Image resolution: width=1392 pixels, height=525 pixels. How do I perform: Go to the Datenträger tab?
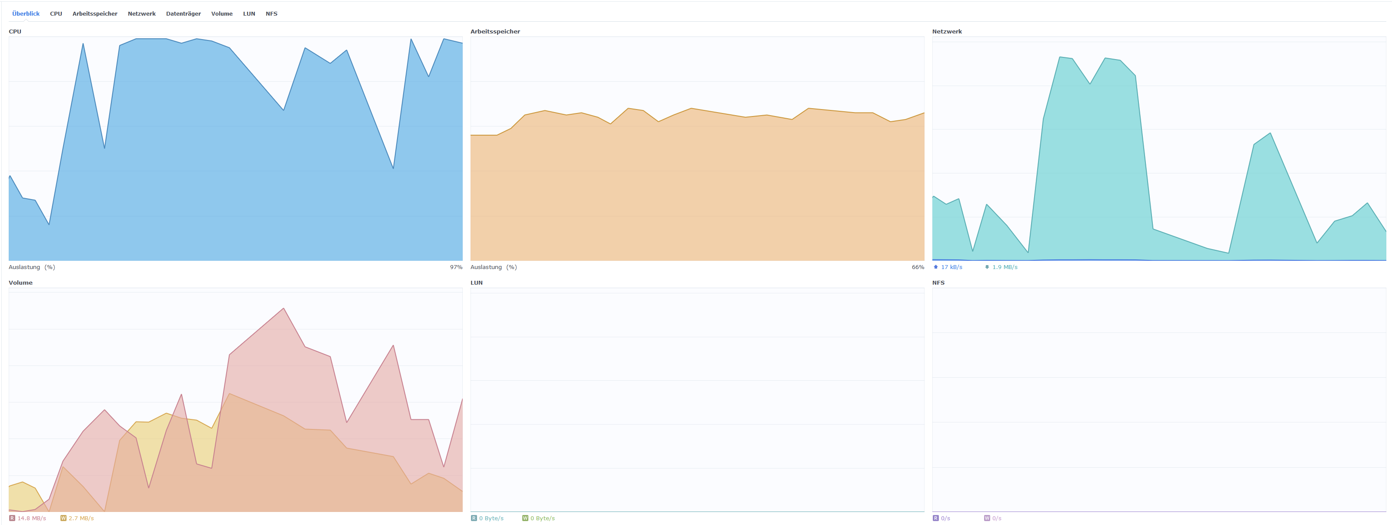[x=183, y=13]
